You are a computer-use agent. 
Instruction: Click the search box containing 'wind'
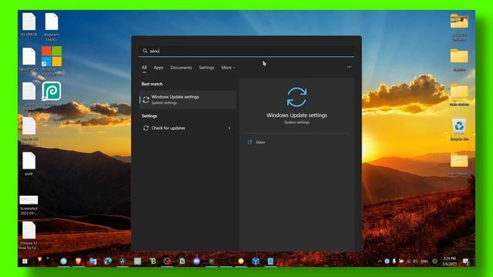(246, 51)
